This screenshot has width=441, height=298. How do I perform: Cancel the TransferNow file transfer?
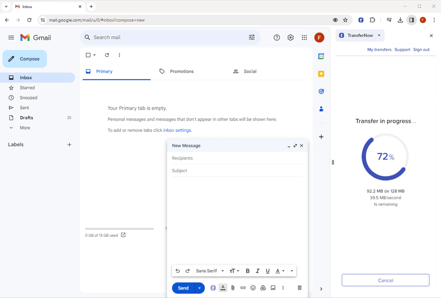pyautogui.click(x=385, y=280)
